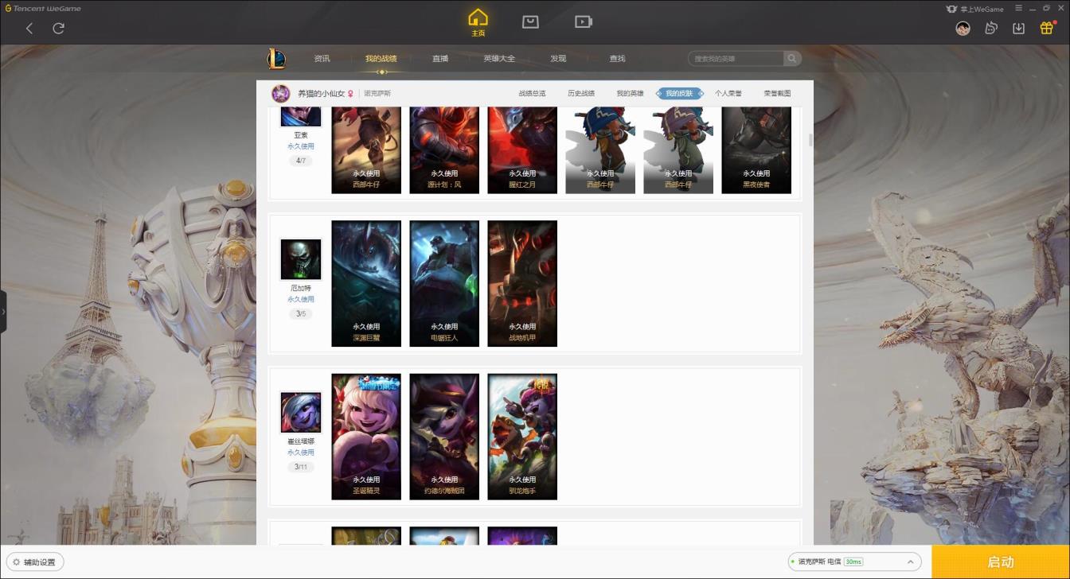1070x579 pixels.
Task: Click the back arrow button
Action: 29,29
